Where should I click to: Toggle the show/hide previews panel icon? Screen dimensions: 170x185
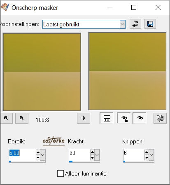(107, 118)
